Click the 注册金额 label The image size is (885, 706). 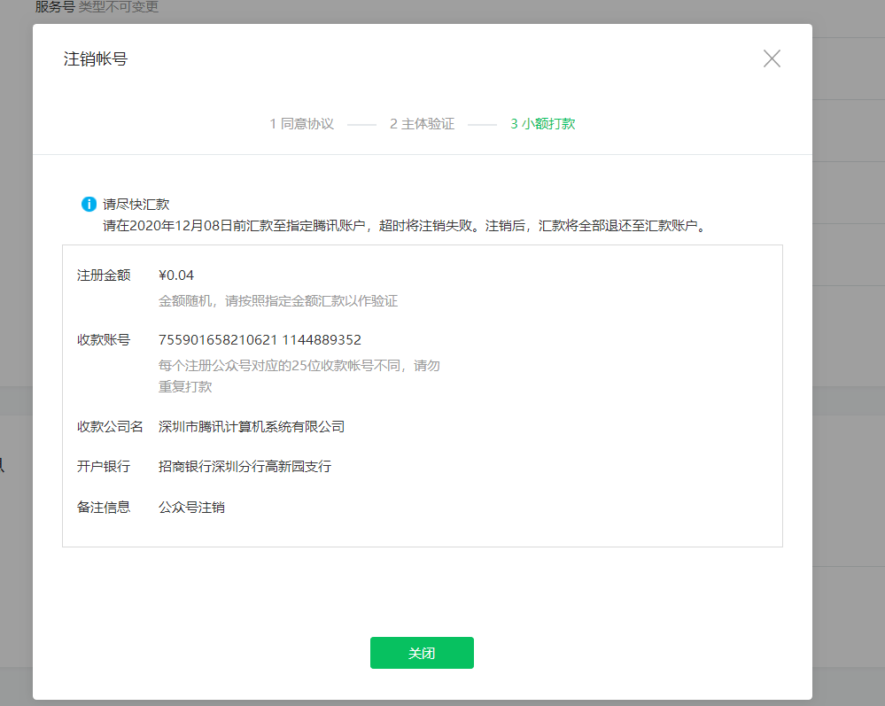104,275
